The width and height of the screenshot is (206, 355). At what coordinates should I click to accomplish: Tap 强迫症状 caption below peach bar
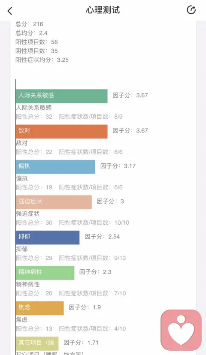[x=27, y=214]
